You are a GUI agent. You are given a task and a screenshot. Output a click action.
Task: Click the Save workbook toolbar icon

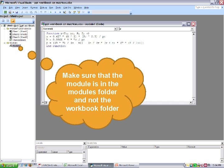click(x=16, y=12)
